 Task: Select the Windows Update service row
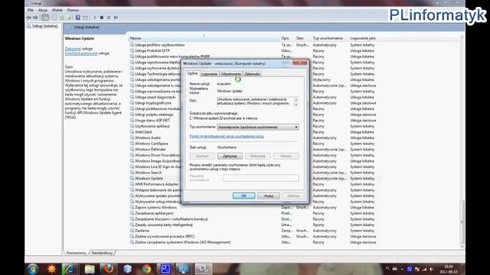pyautogui.click(x=255, y=178)
